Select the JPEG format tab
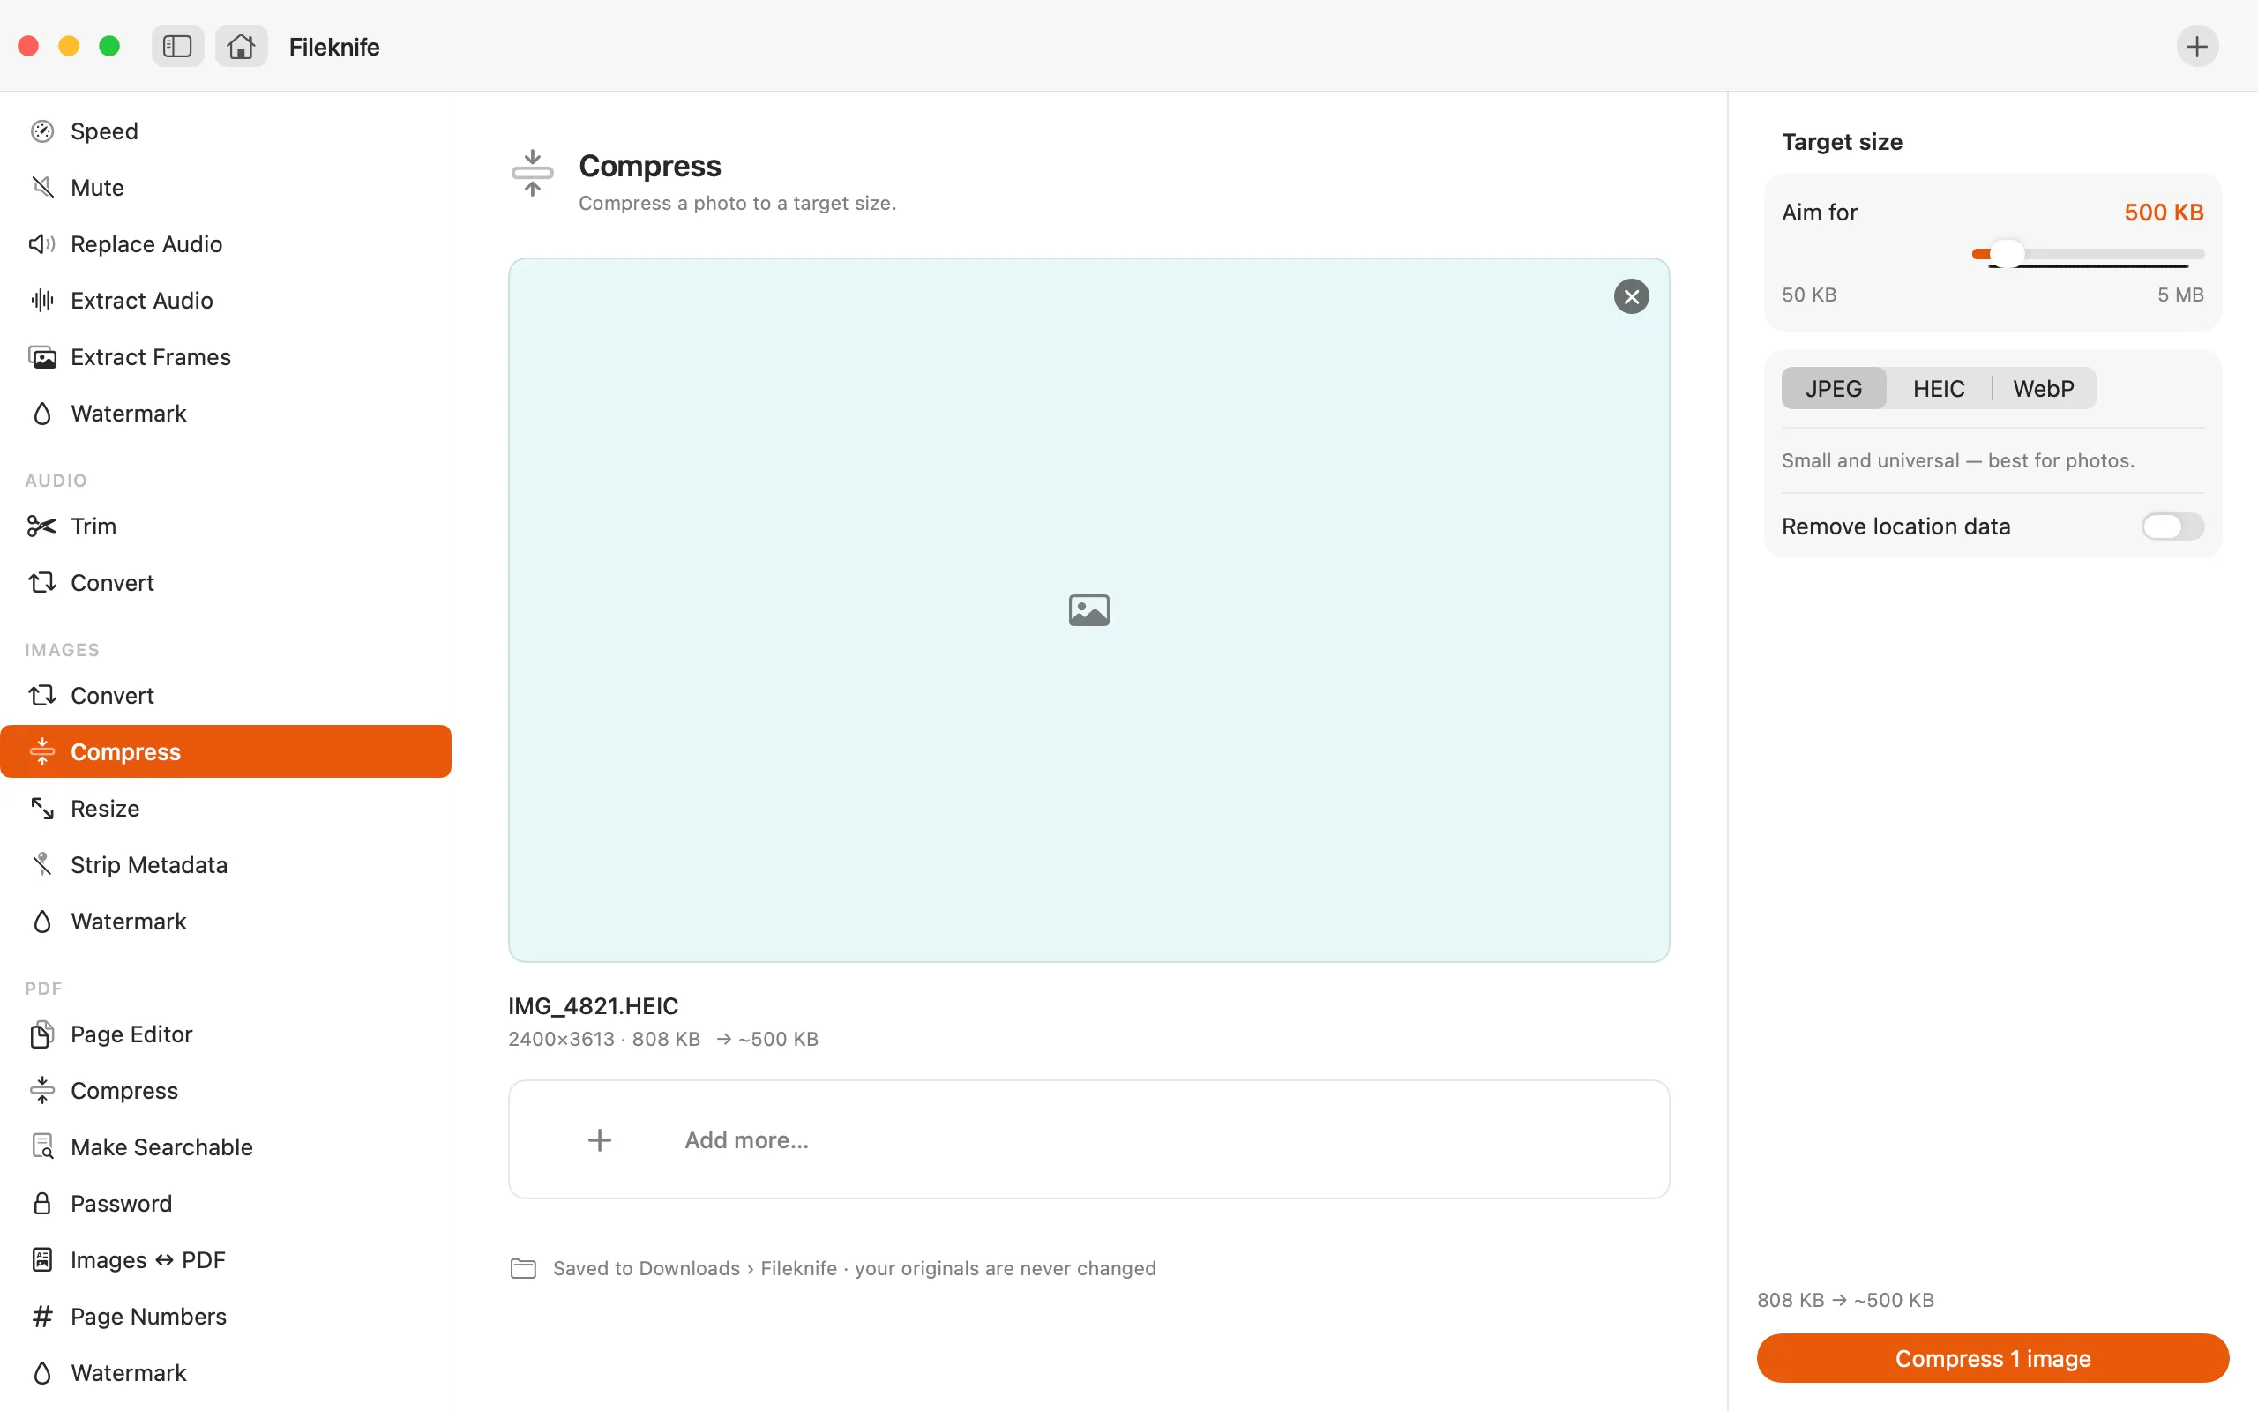 (x=1834, y=388)
